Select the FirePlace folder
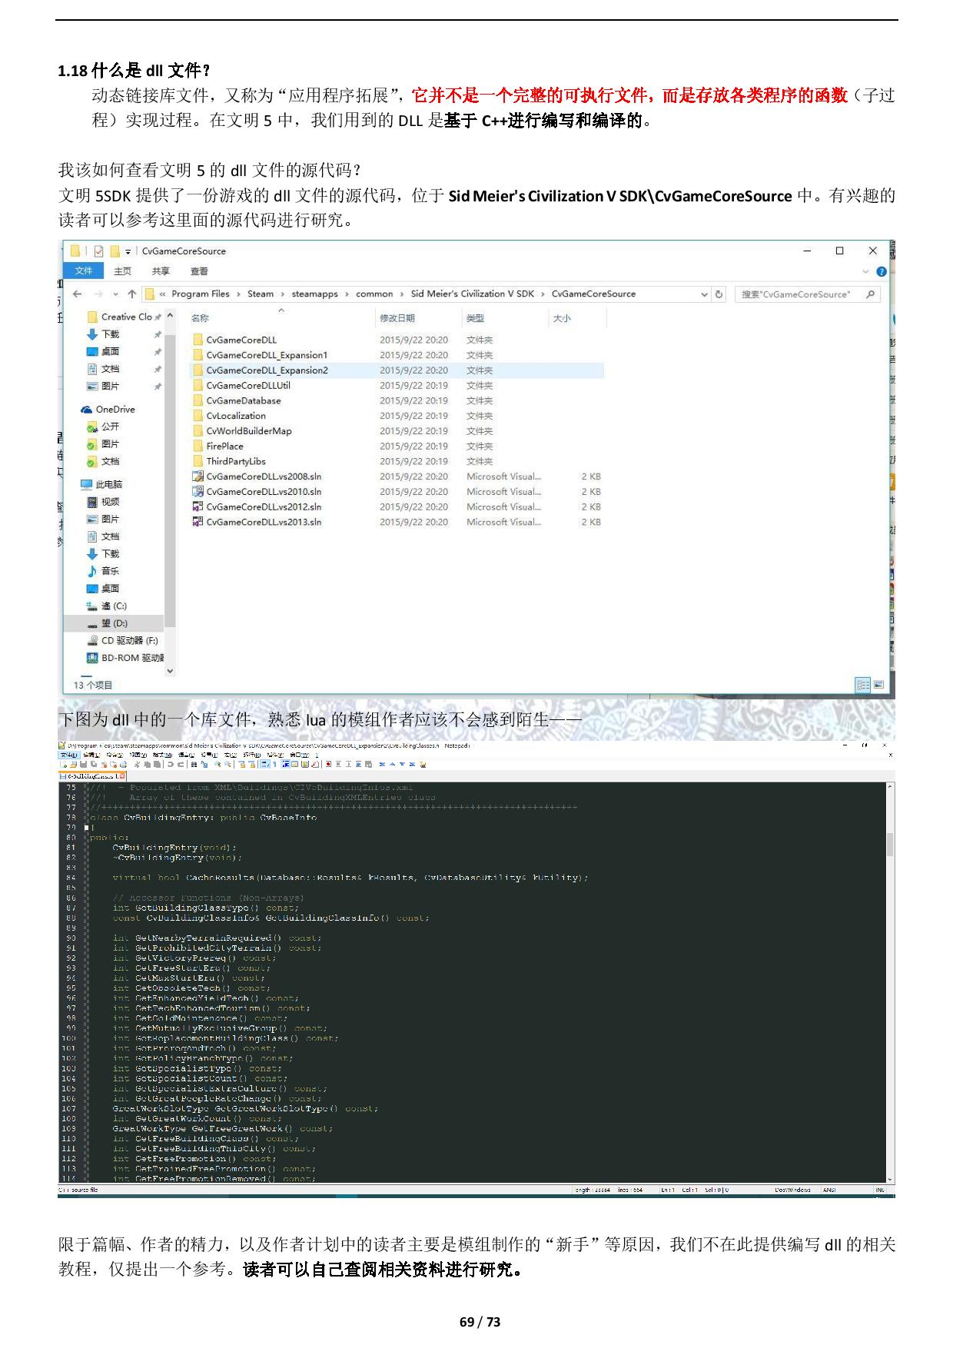Viewport: 953px width, 1348px height. click(x=224, y=447)
